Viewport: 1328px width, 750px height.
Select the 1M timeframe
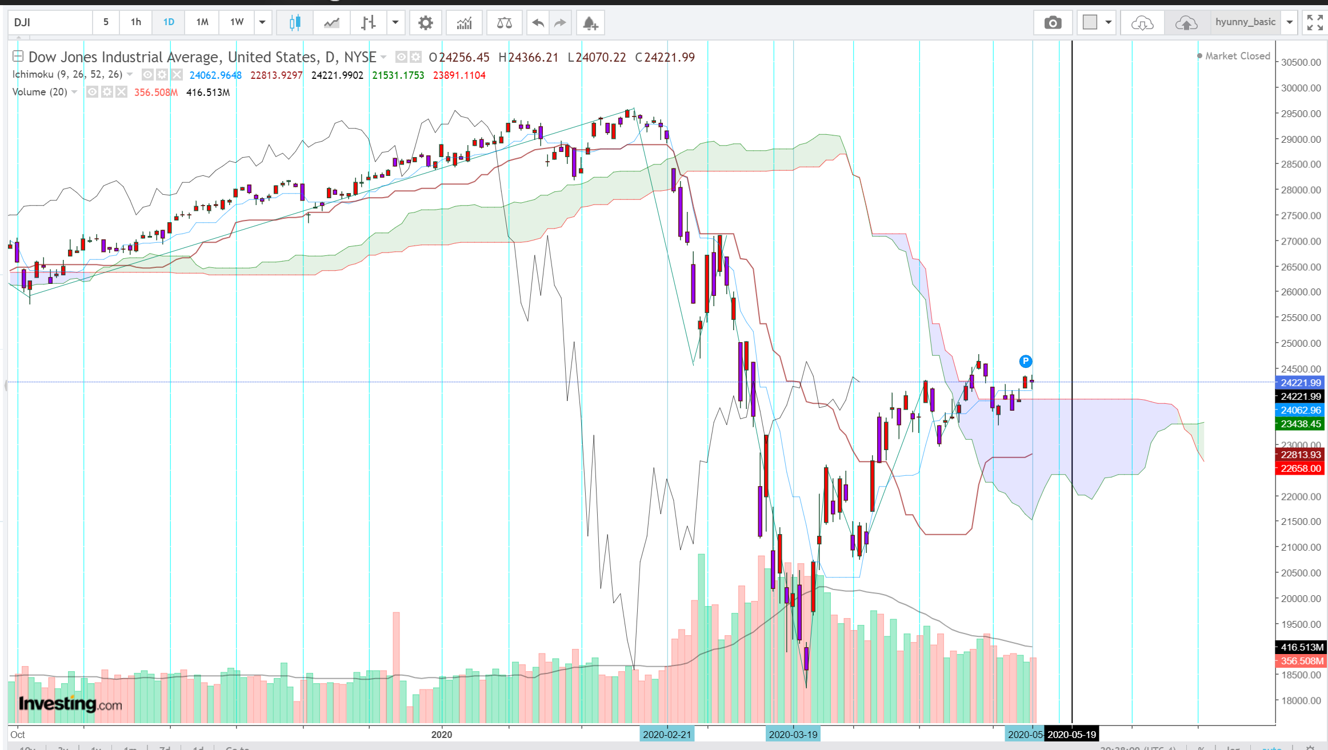tap(202, 22)
